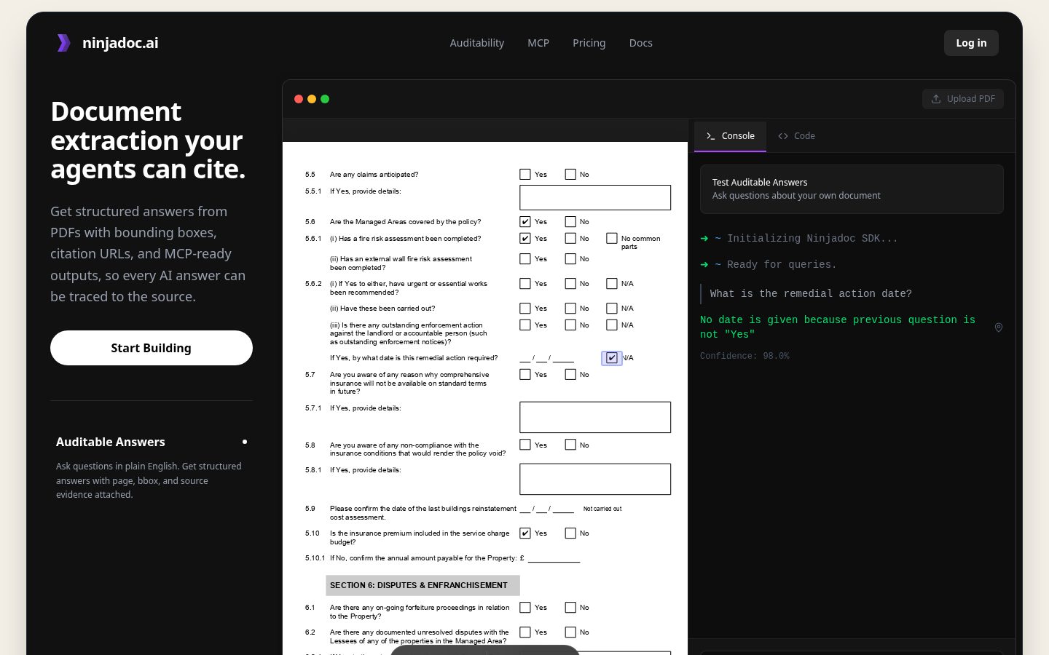Click the red window dot
The image size is (1049, 655).
click(x=299, y=99)
